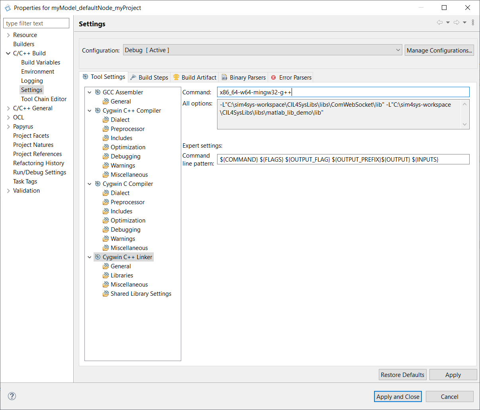480x410 pixels.
Task: Expand the Validation node
Action: point(8,191)
